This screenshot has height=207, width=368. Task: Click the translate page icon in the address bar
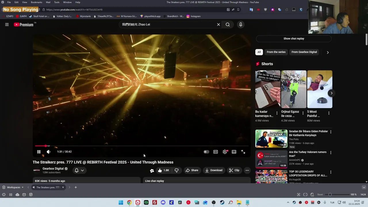(x=233, y=9)
